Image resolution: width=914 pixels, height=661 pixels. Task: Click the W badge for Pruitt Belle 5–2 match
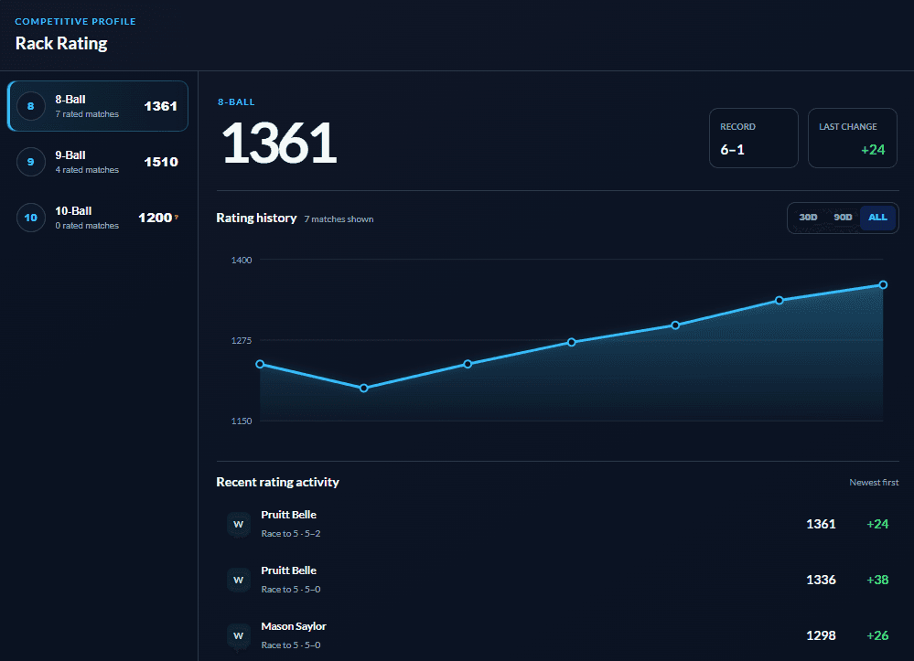tap(239, 524)
